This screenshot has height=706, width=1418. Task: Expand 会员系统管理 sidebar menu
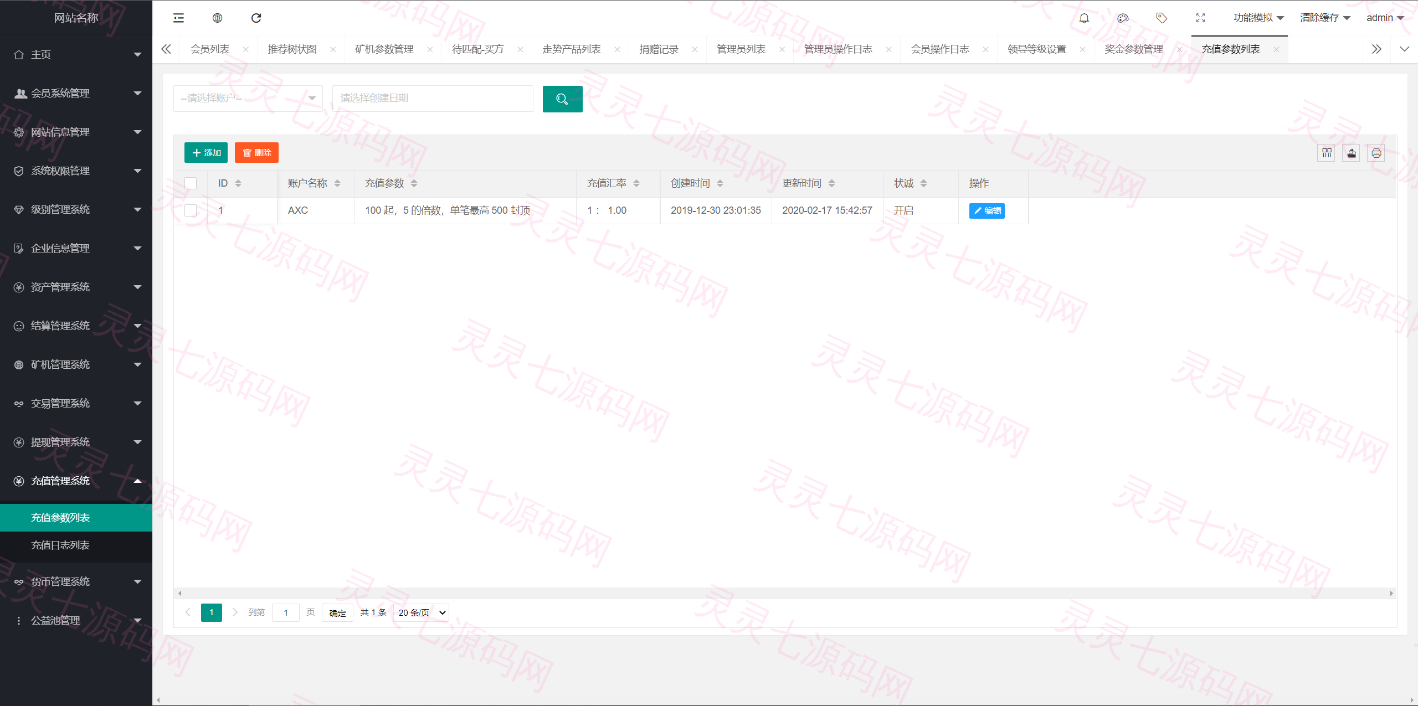(x=76, y=94)
